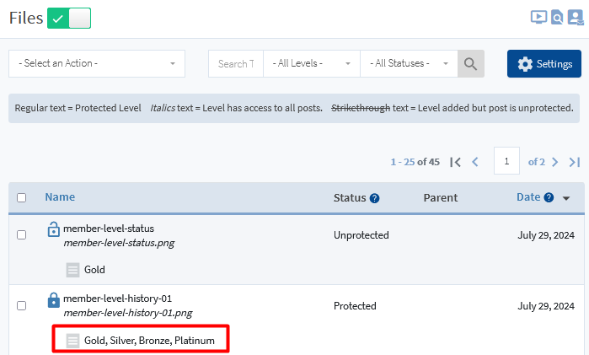Go to the previous page
Screen dimensions: 589x355
[475, 162]
